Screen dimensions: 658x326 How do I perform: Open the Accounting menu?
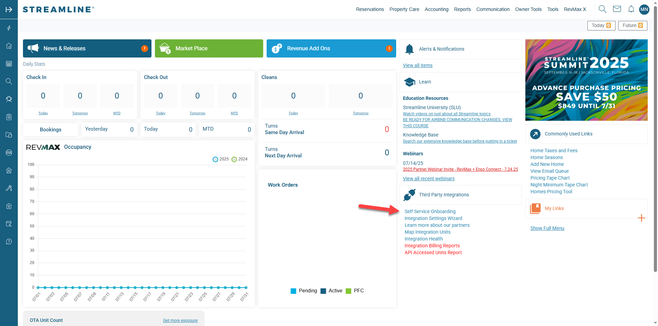pos(436,9)
